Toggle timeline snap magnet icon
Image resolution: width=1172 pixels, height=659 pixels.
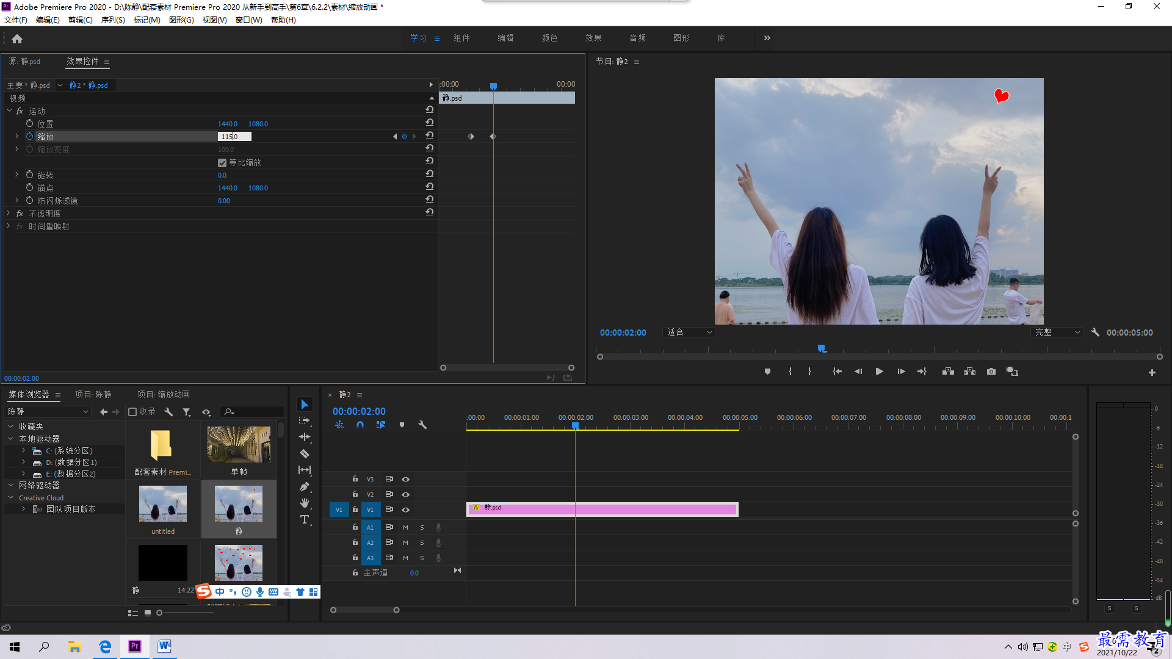(x=360, y=425)
